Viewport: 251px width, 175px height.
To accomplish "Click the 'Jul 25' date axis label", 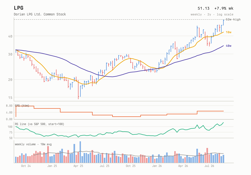I will point(104,166).
